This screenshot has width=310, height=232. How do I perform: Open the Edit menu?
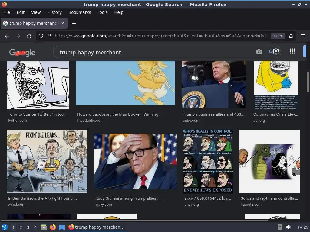(21, 12)
